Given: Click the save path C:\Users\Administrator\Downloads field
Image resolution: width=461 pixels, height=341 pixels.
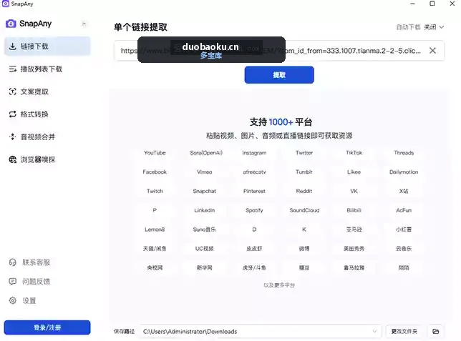Looking at the screenshot, I should click(261, 331).
